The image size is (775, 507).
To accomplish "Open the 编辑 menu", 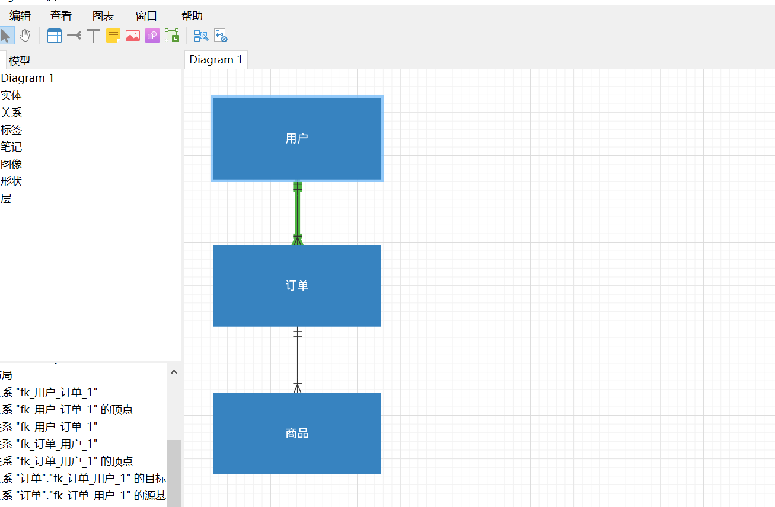I will (x=20, y=16).
